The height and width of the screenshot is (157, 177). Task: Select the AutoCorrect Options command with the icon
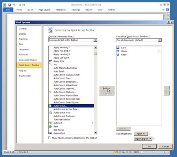pos(71,92)
